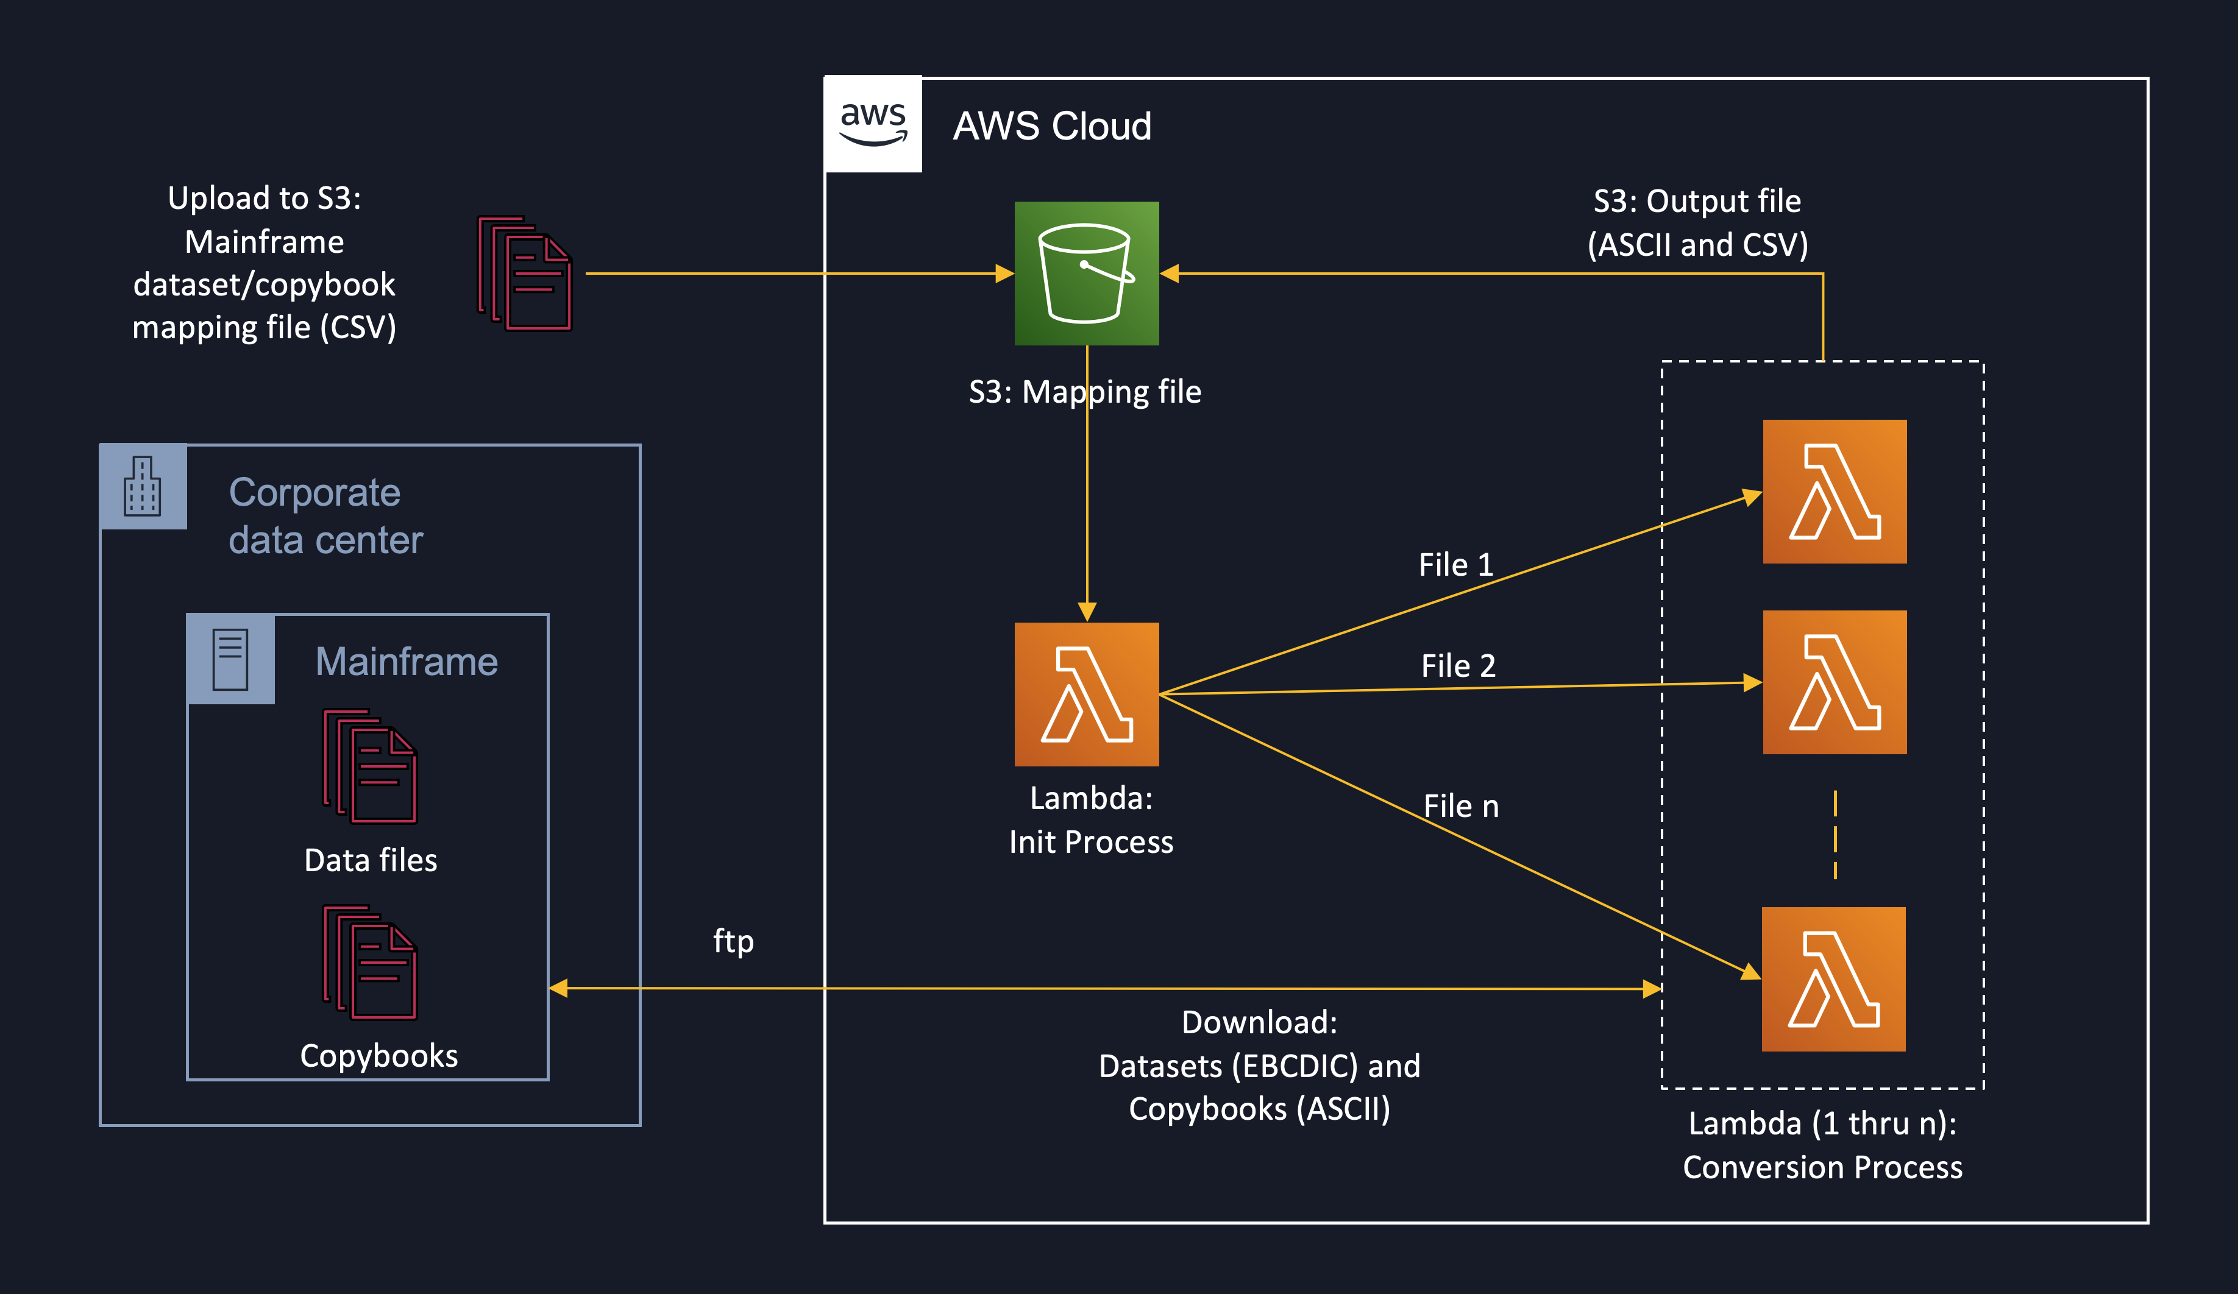Click the middle Lambda Conversion Process icon

coord(1835,684)
